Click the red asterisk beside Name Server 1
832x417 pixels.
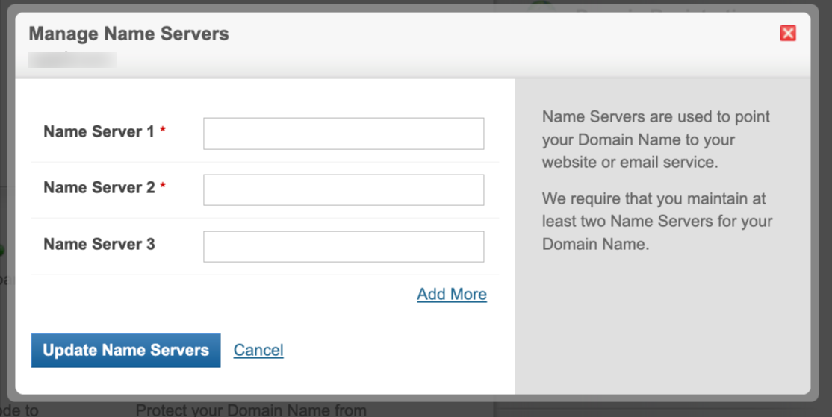click(x=163, y=131)
